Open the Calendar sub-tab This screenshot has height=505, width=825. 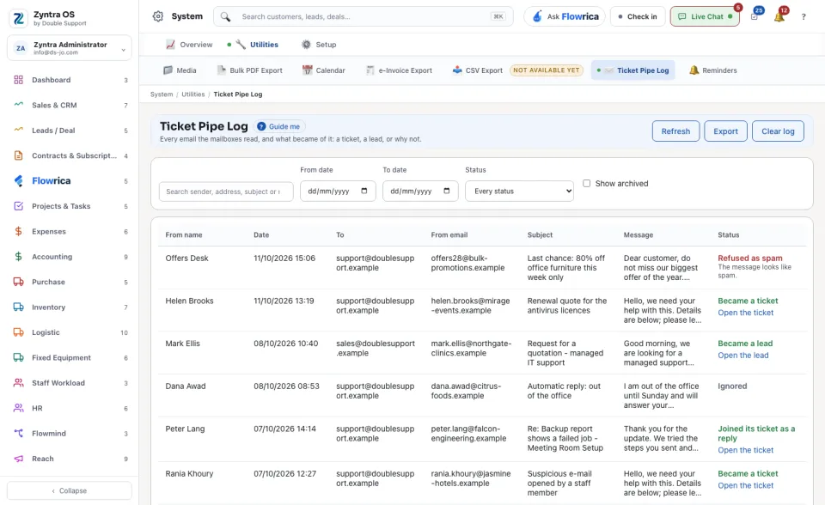click(x=324, y=70)
